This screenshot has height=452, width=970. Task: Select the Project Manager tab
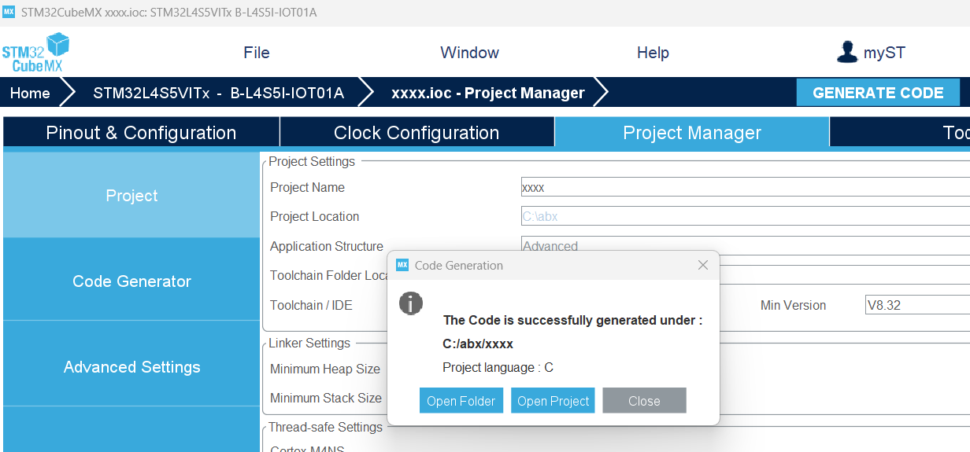pyautogui.click(x=692, y=133)
